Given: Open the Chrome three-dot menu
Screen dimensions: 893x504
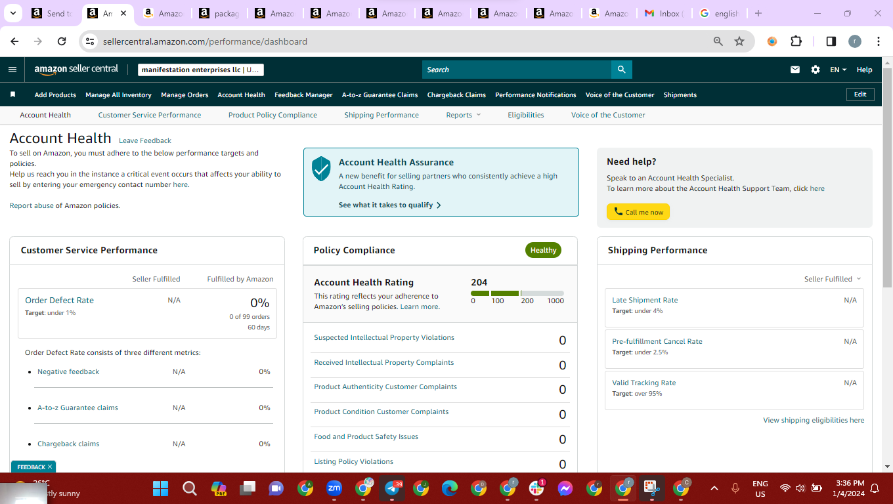Looking at the screenshot, I should [878, 41].
